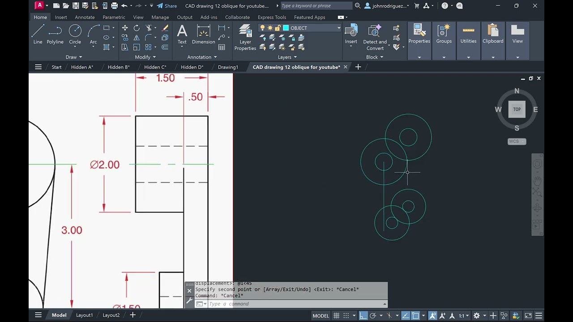Click the OBJECT layer cyan color swatch
This screenshot has height=322, width=573.
(x=286, y=28)
